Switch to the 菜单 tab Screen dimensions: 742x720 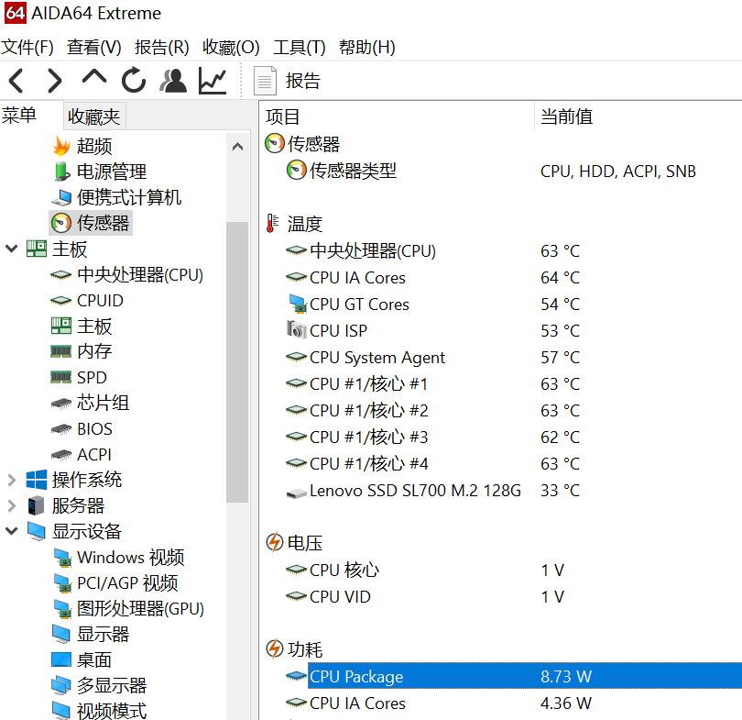pyautogui.click(x=19, y=115)
